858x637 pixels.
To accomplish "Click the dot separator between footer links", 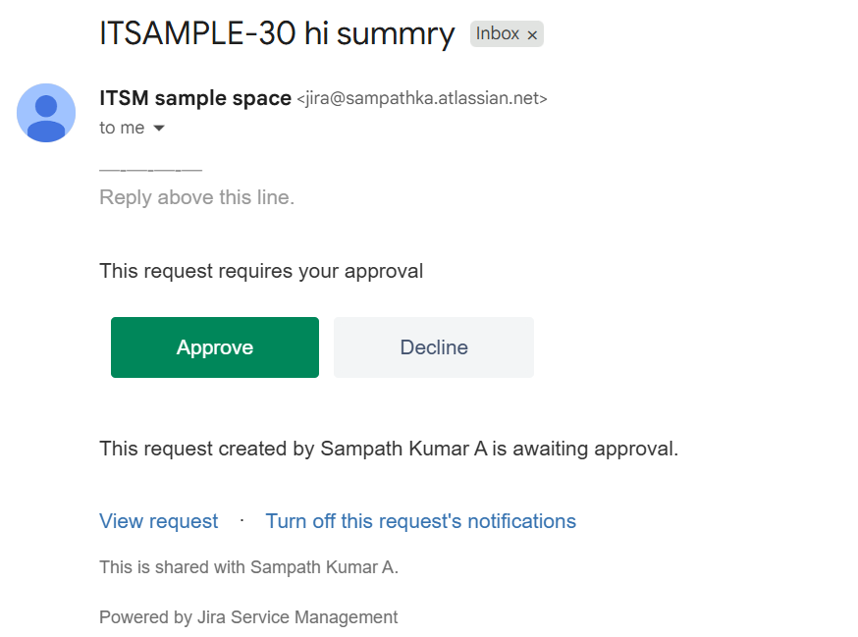I will (241, 520).
